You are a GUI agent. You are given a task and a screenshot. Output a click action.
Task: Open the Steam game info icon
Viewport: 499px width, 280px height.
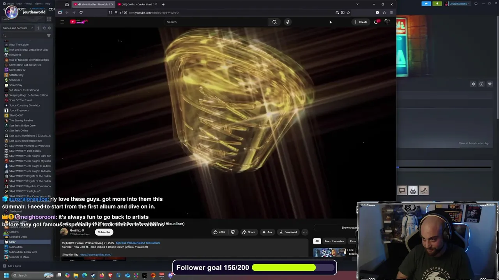(481, 84)
